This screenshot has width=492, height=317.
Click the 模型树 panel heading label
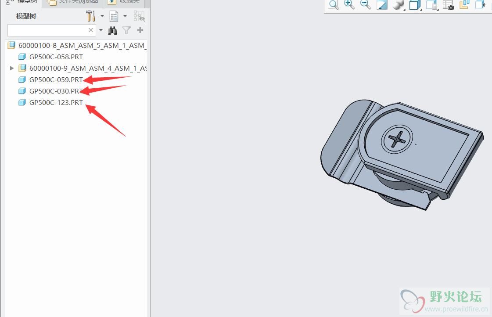pyautogui.click(x=26, y=16)
